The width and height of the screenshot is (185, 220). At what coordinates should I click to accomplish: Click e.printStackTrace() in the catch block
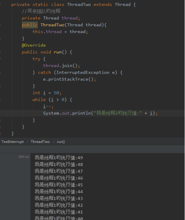(x=69, y=79)
